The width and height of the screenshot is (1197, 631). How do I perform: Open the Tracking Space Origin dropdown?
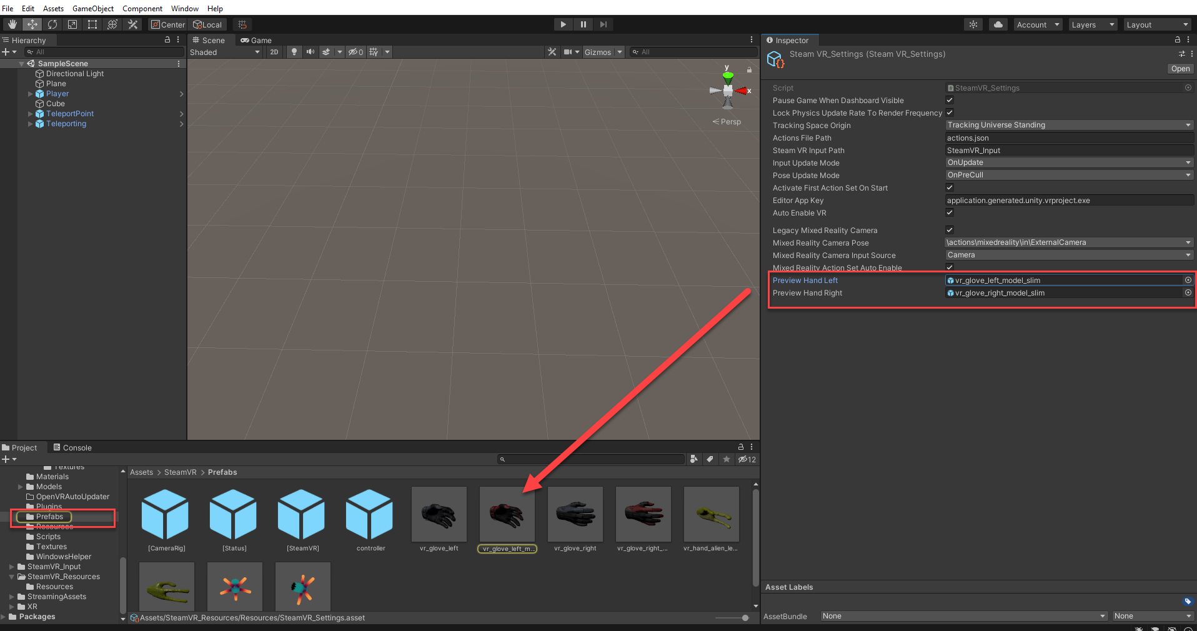(1068, 125)
